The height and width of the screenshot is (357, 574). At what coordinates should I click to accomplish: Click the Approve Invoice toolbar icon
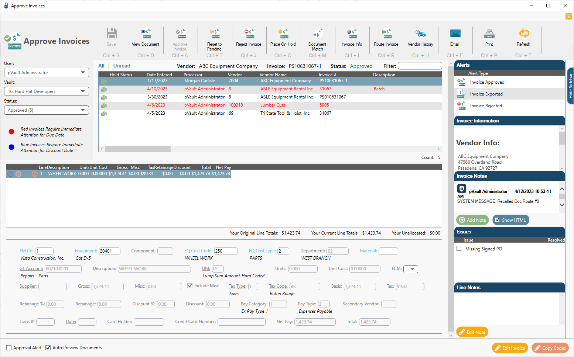coord(180,34)
